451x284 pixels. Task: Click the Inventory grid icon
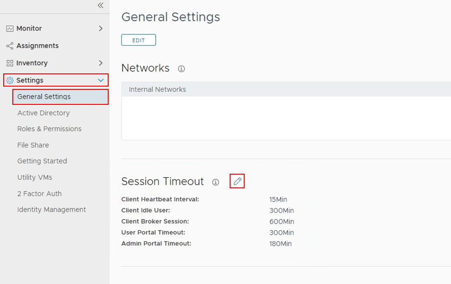pyautogui.click(x=10, y=63)
